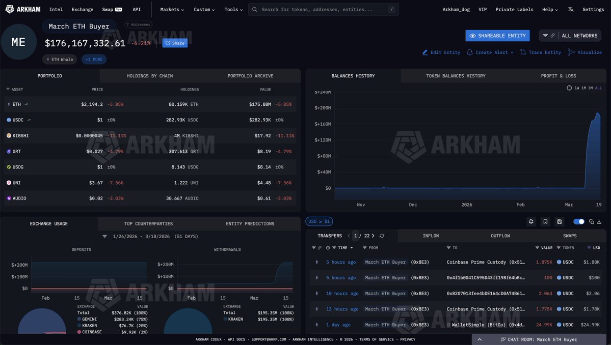Select the 1M chart range

click(x=583, y=88)
